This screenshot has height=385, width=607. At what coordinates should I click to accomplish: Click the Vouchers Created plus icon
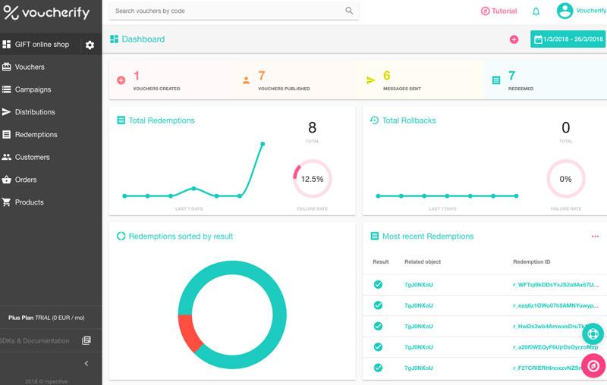121,80
